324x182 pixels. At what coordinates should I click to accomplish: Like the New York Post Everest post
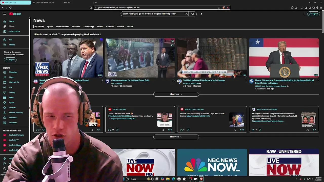coord(181,130)
